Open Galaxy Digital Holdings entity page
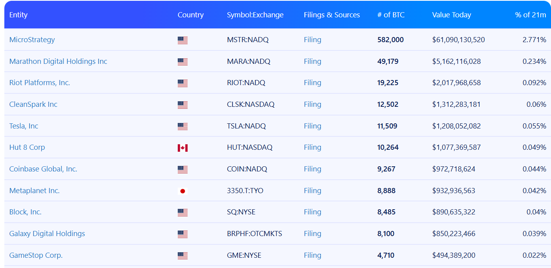Image resolution: width=551 pixels, height=268 pixels. coord(47,234)
